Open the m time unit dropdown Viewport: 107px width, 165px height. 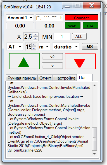click(x=44, y=47)
